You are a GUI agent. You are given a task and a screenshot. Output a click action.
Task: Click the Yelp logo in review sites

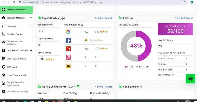[x=68, y=49]
